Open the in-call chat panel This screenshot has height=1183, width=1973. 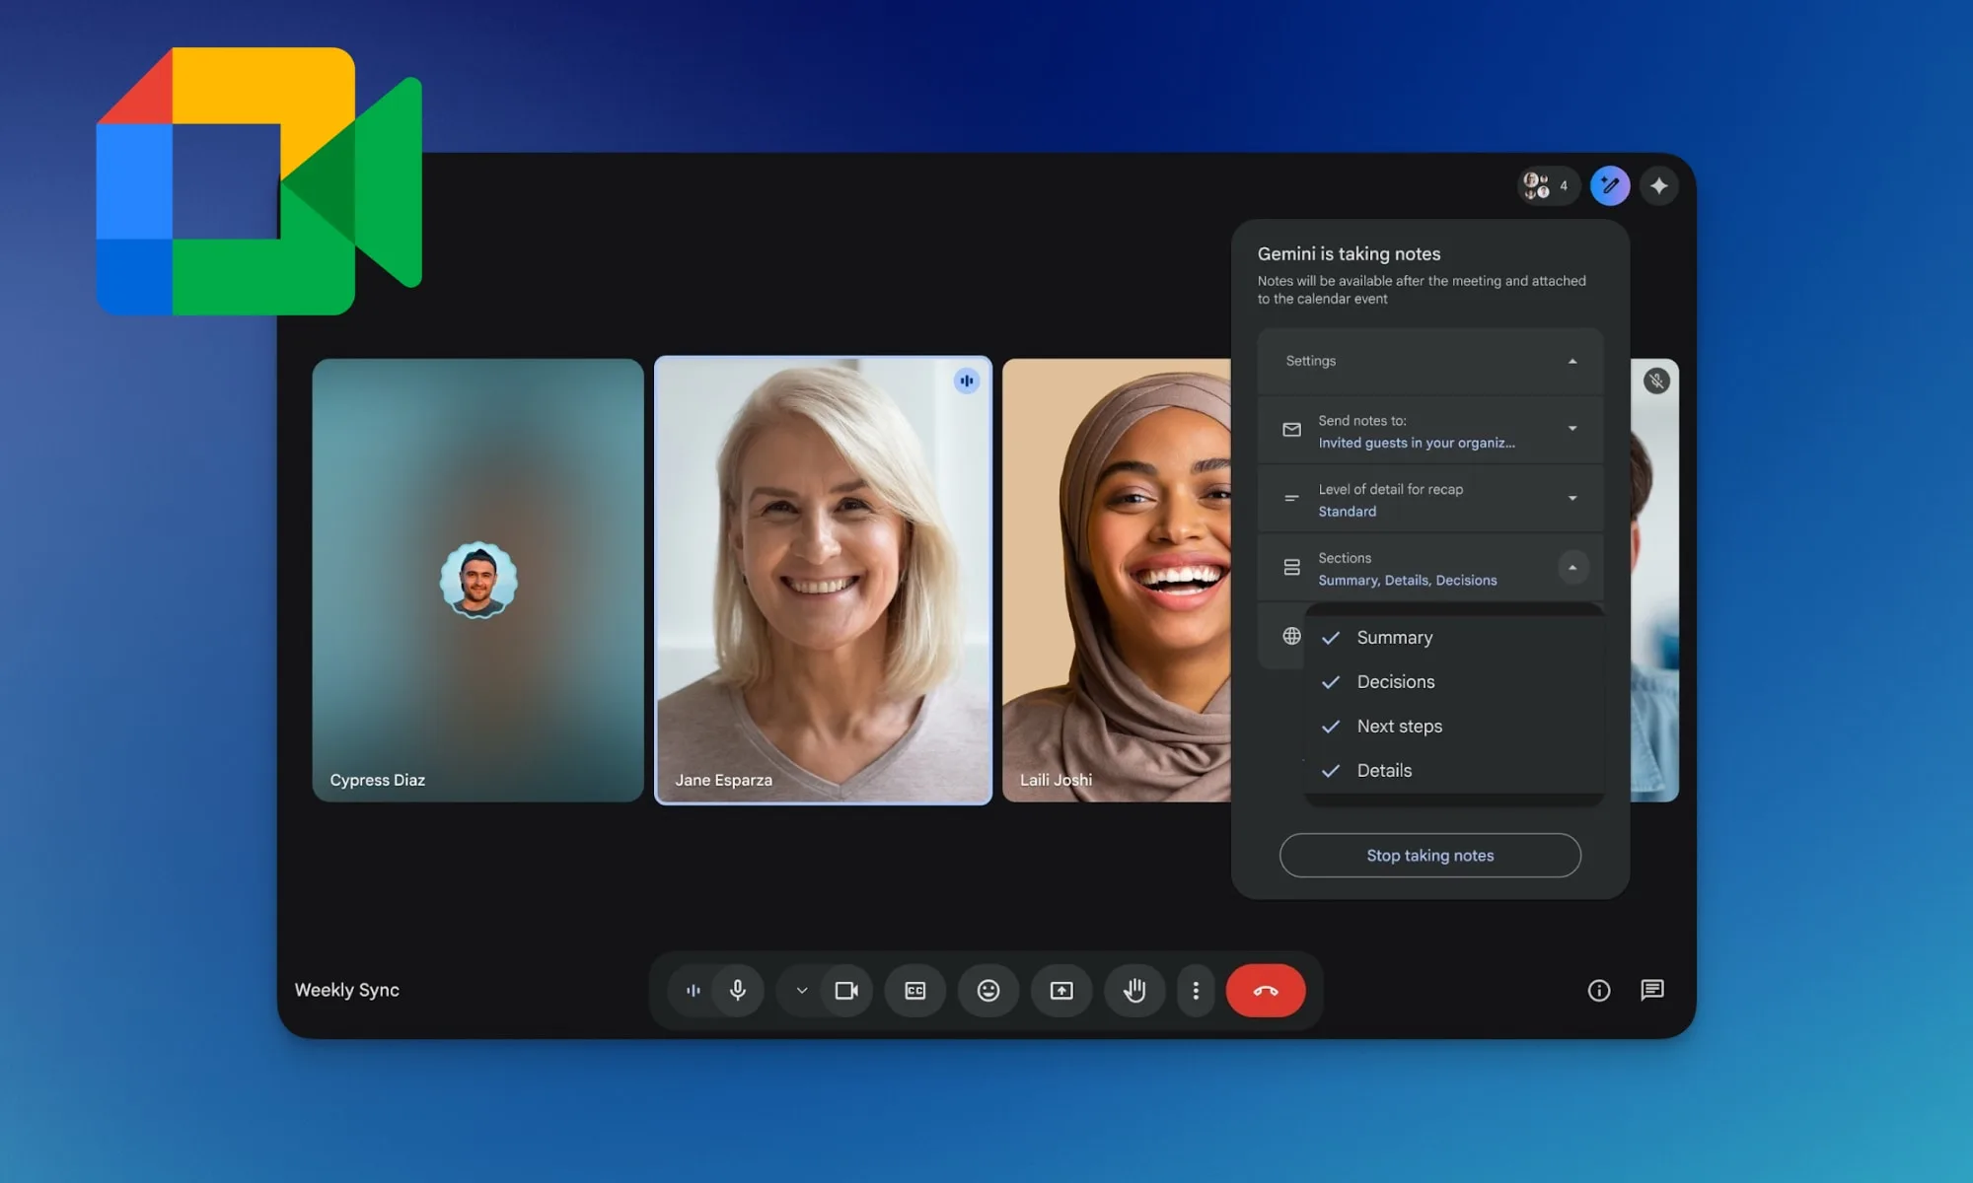tap(1652, 990)
